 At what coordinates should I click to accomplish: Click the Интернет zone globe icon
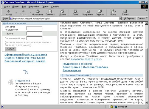[x=116, y=107]
